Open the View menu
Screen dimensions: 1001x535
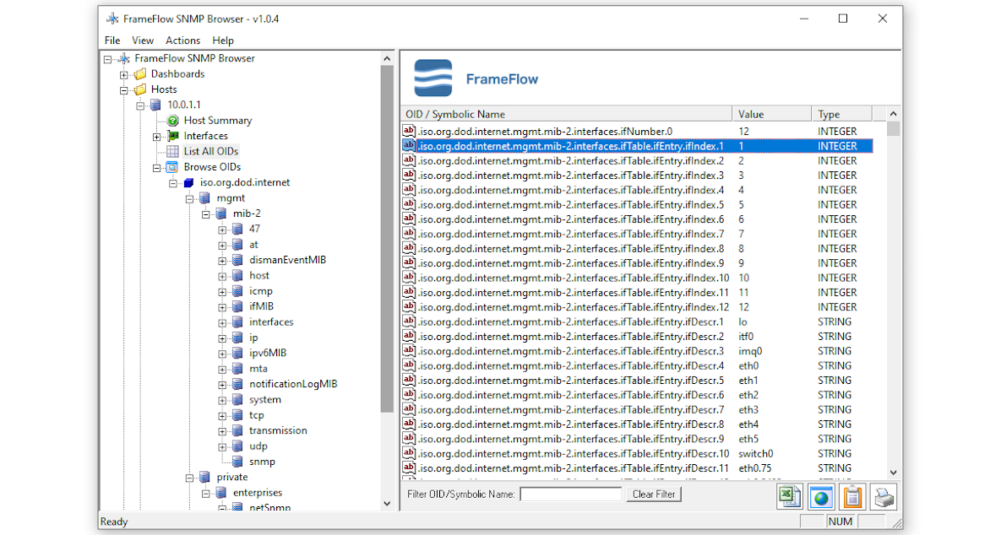pos(143,40)
